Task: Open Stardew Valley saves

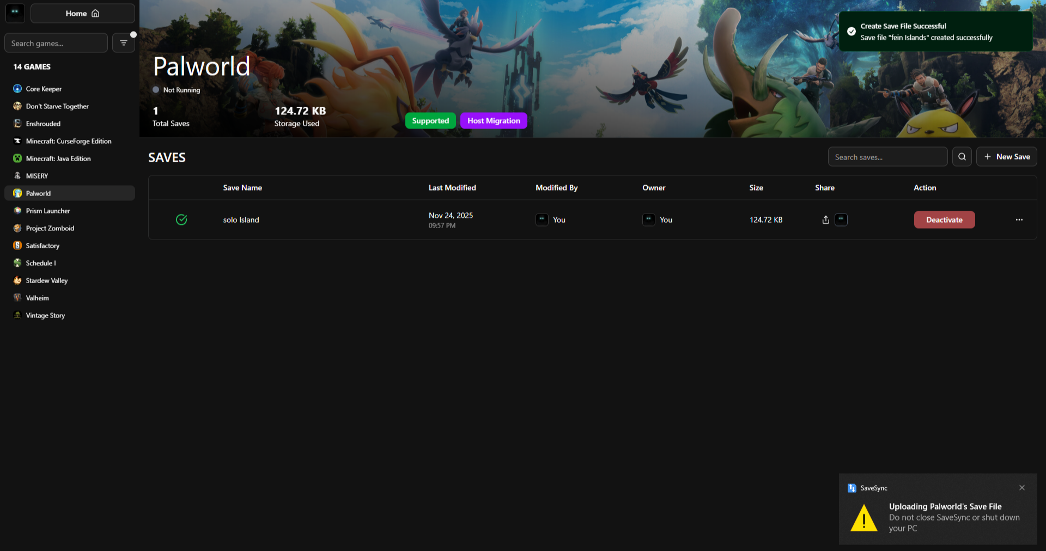Action: [70, 280]
